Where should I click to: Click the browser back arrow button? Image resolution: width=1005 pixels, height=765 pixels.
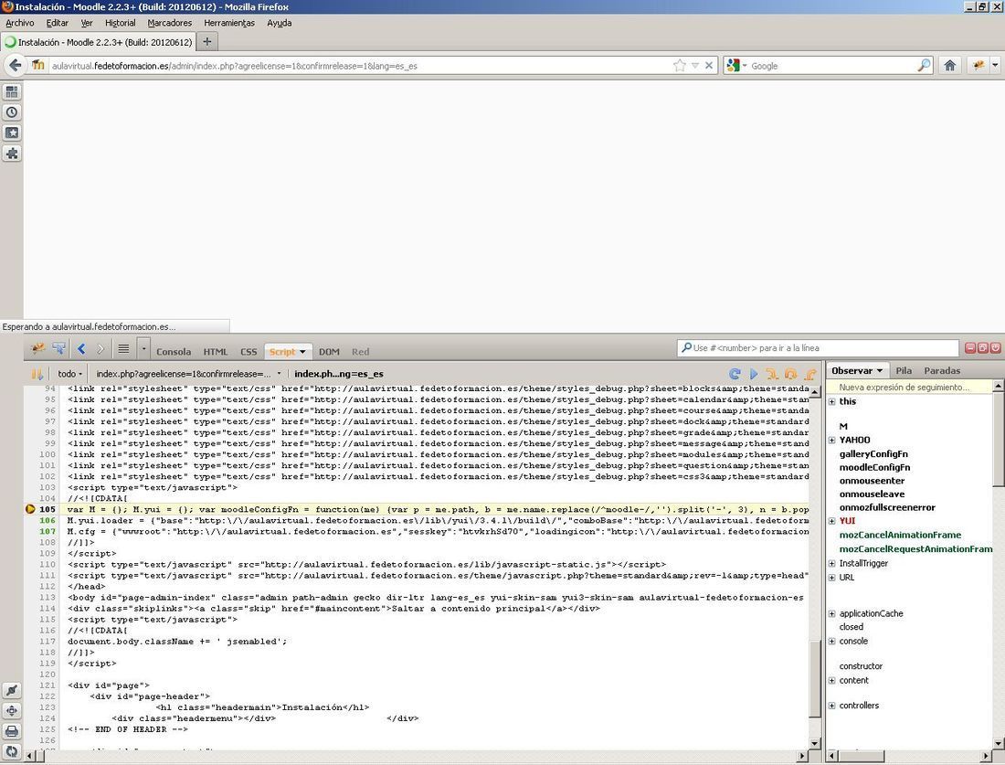click(16, 65)
